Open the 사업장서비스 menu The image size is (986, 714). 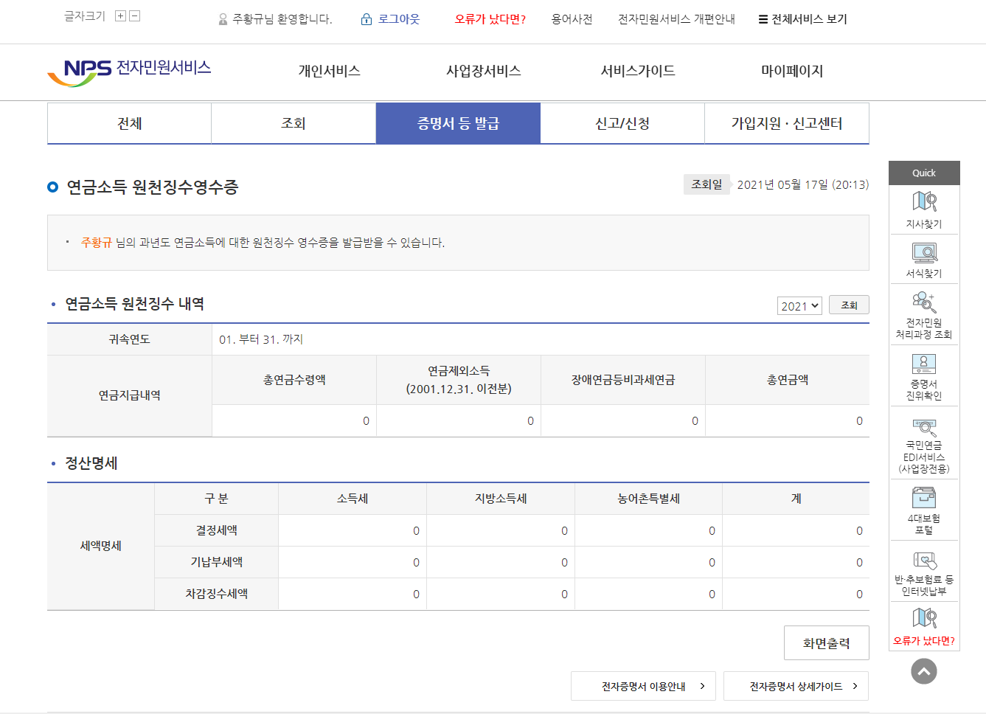point(483,71)
